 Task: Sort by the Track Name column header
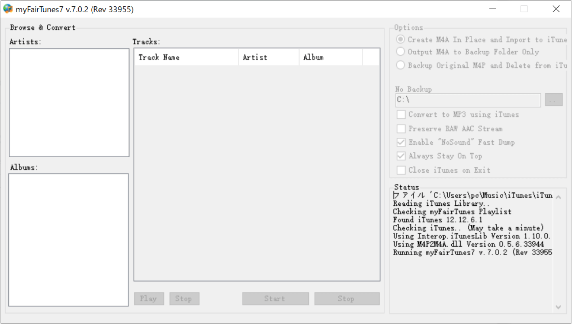(x=187, y=57)
